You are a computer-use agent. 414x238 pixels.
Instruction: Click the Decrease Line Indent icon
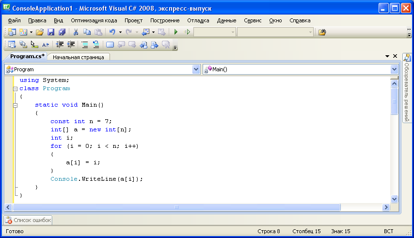tap(60, 45)
